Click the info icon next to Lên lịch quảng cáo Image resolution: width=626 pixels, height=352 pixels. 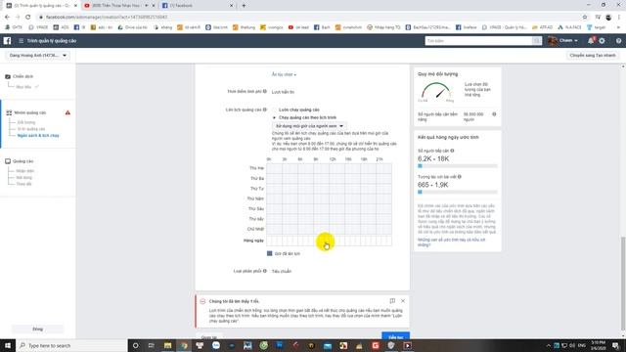coord(265,110)
